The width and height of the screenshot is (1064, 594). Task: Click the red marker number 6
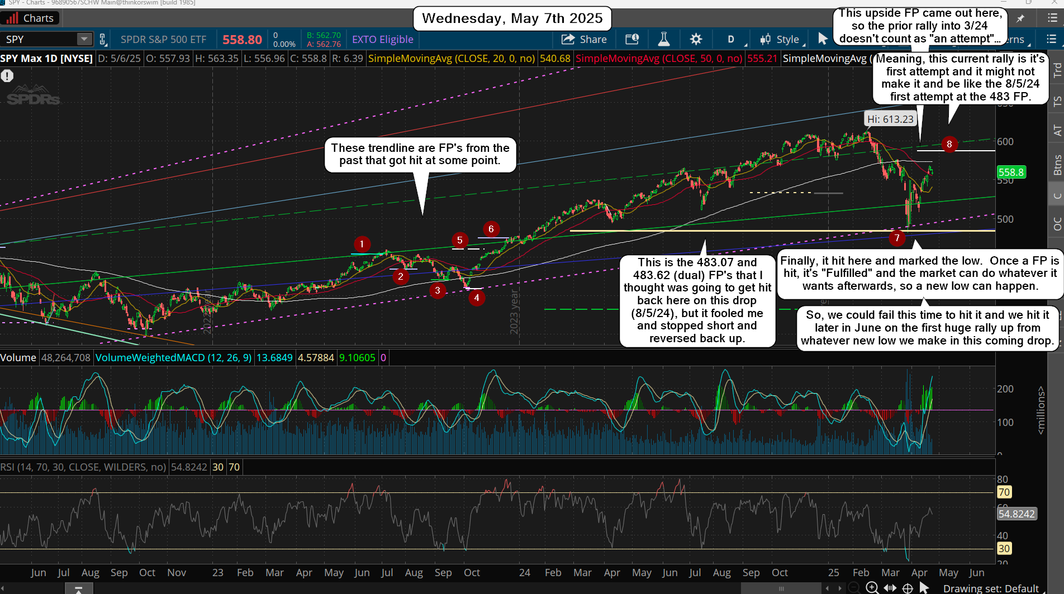(x=491, y=229)
